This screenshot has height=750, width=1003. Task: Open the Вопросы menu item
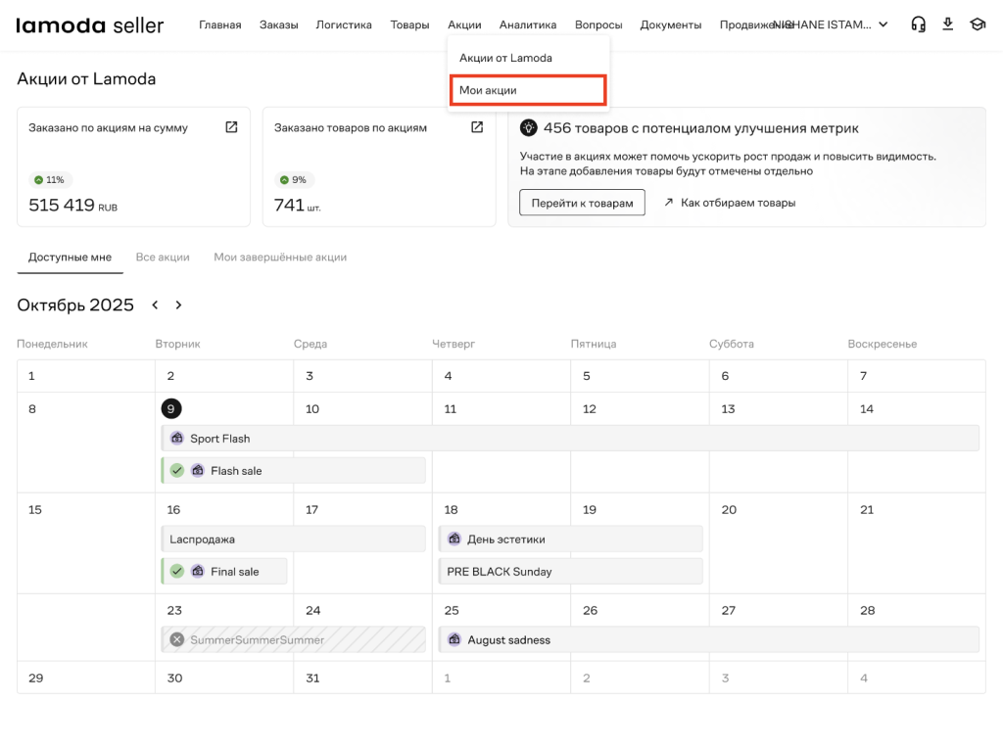click(598, 24)
